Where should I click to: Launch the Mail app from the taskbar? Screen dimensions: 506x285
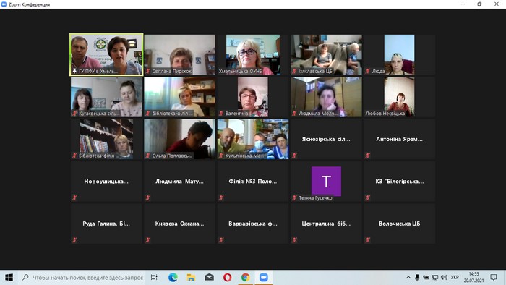209,277
